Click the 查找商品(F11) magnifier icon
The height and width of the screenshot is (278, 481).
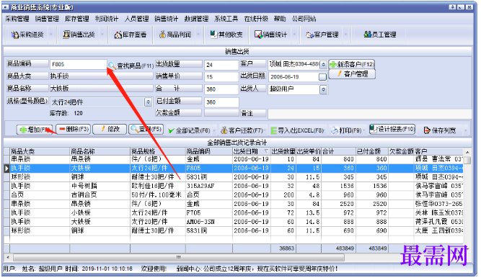click(x=112, y=66)
